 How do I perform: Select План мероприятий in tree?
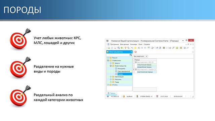[x=124, y=71]
